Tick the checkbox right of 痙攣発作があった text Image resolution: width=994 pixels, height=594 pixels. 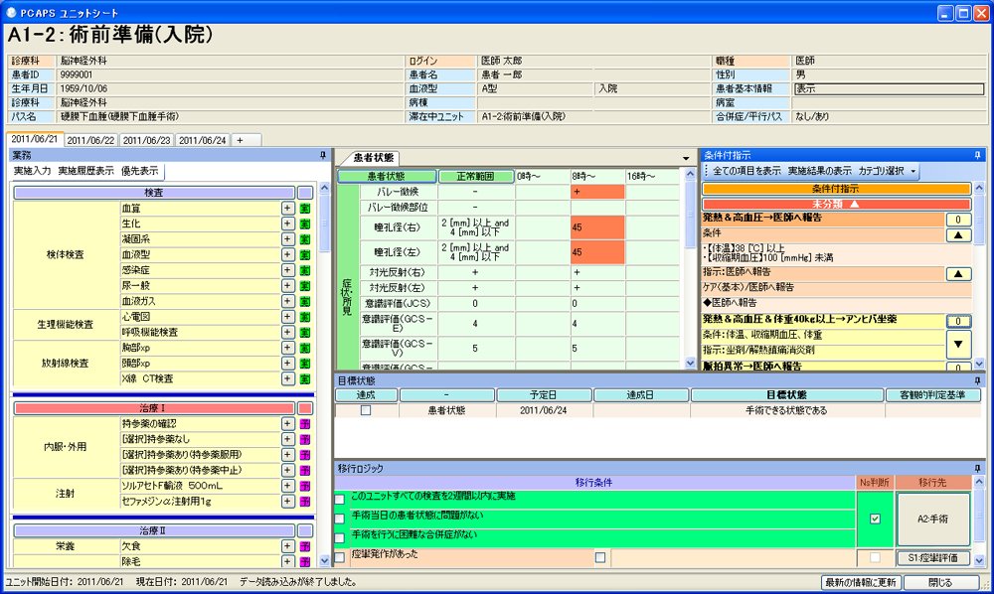600,557
